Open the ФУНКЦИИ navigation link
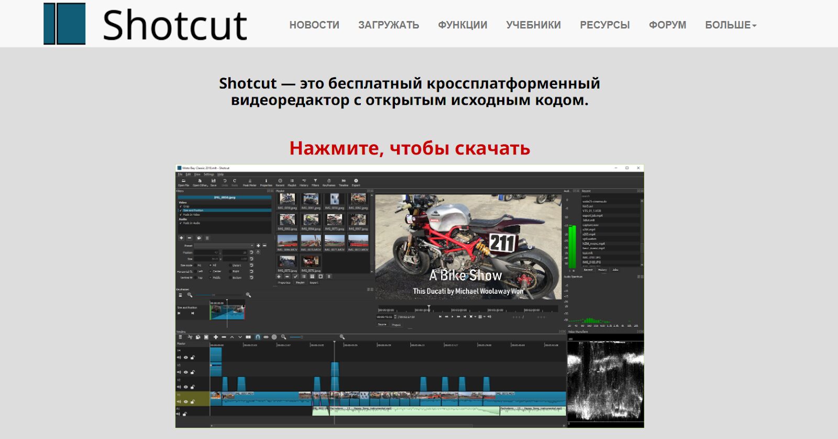Screen dimensions: 838x439 (x=462, y=25)
